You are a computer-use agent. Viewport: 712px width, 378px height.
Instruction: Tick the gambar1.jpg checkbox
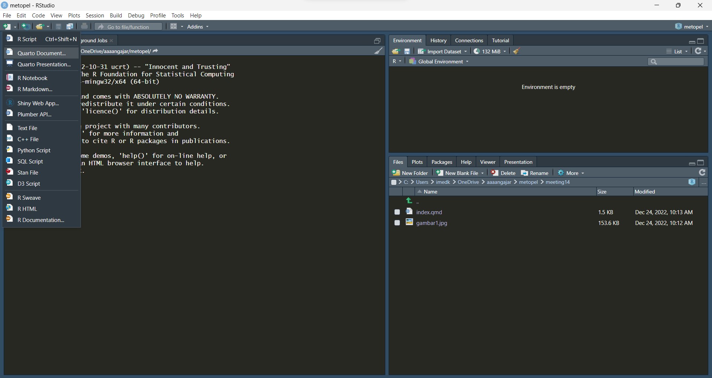pos(397,223)
